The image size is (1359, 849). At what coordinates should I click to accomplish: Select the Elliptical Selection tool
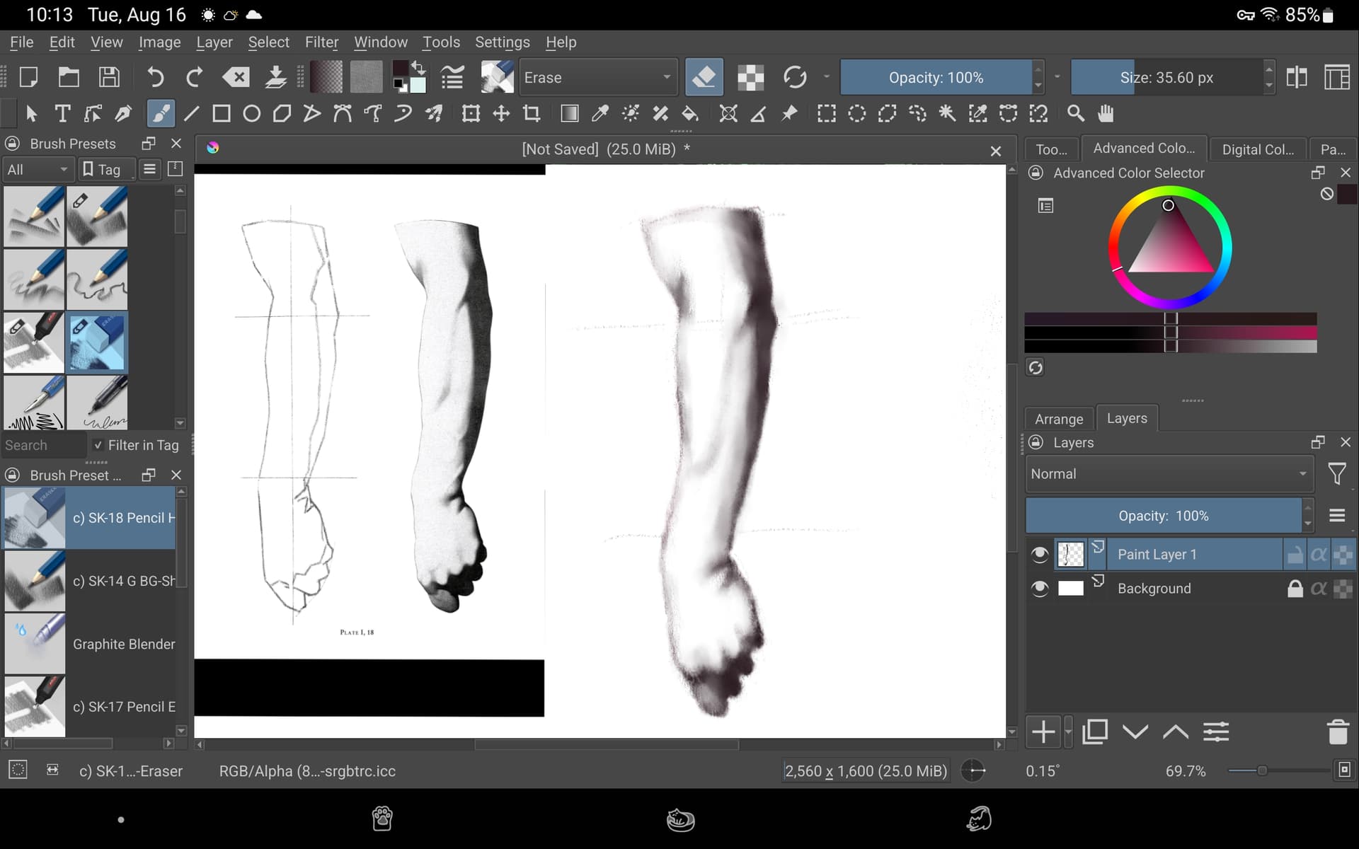[x=856, y=114]
